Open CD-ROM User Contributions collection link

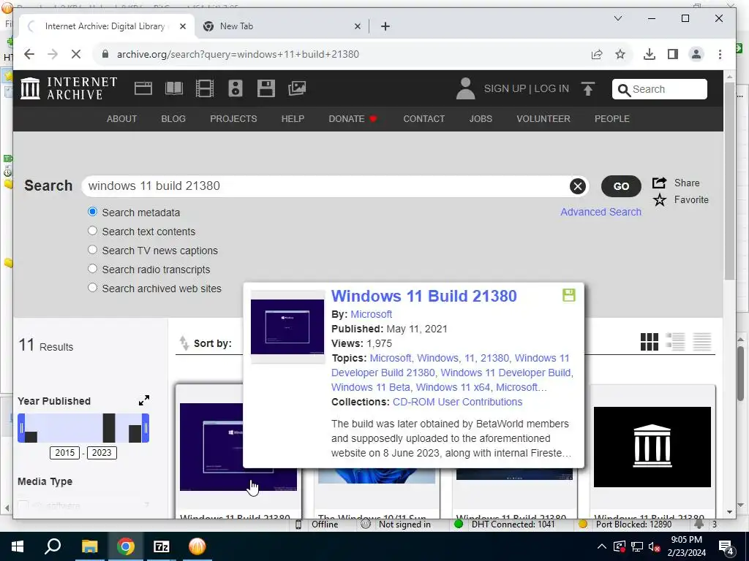click(x=458, y=402)
